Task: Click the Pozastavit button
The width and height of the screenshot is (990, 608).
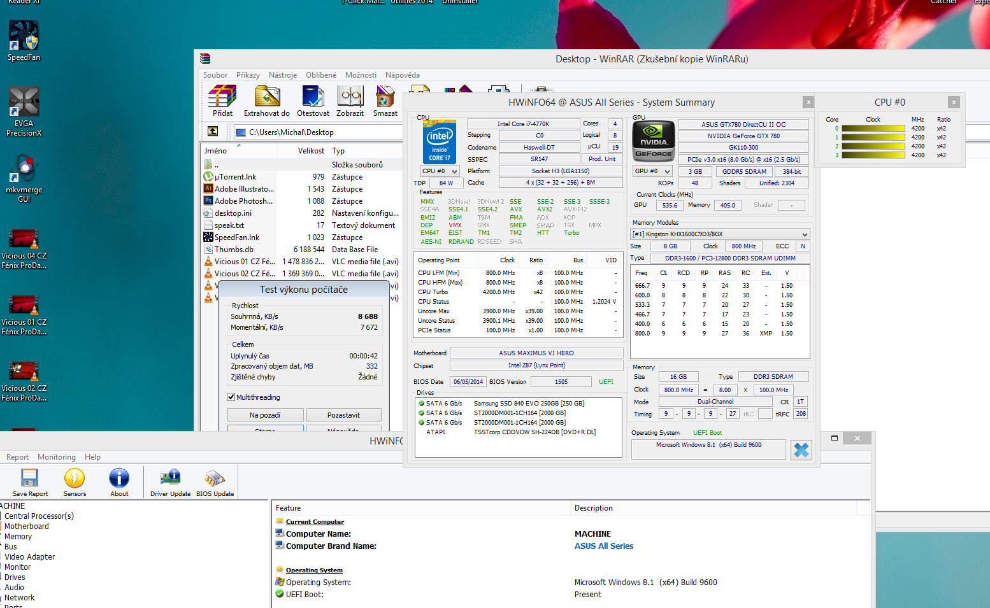Action: tap(344, 415)
